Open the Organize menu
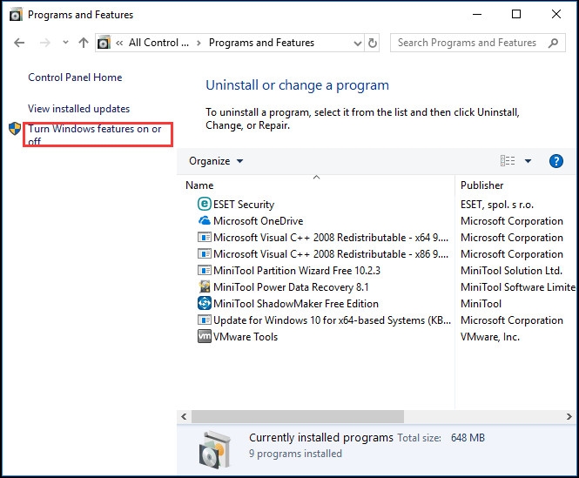 (216, 161)
